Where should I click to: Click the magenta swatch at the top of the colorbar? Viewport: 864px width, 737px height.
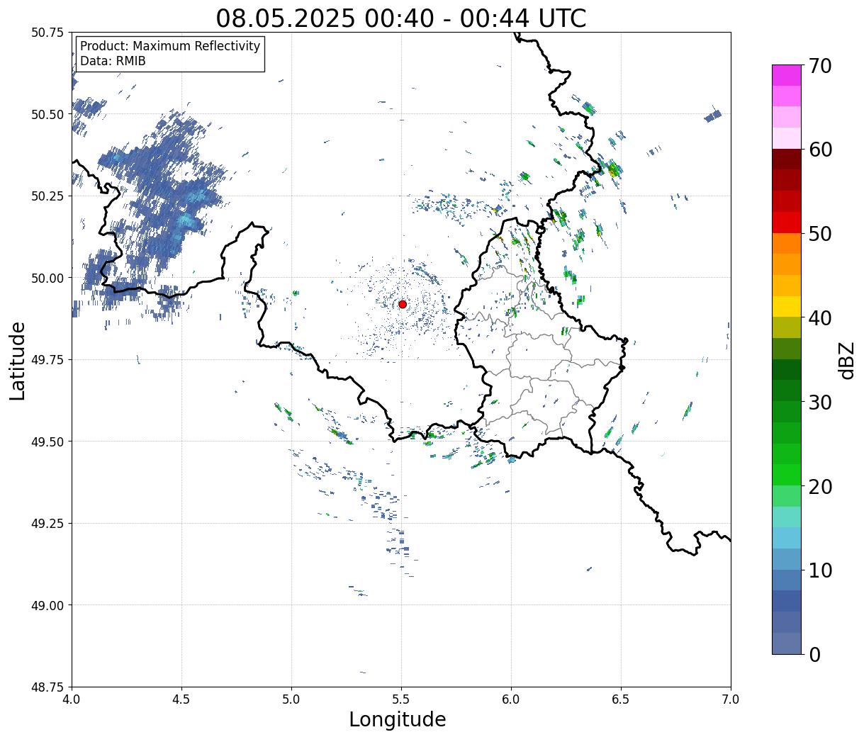(x=787, y=75)
